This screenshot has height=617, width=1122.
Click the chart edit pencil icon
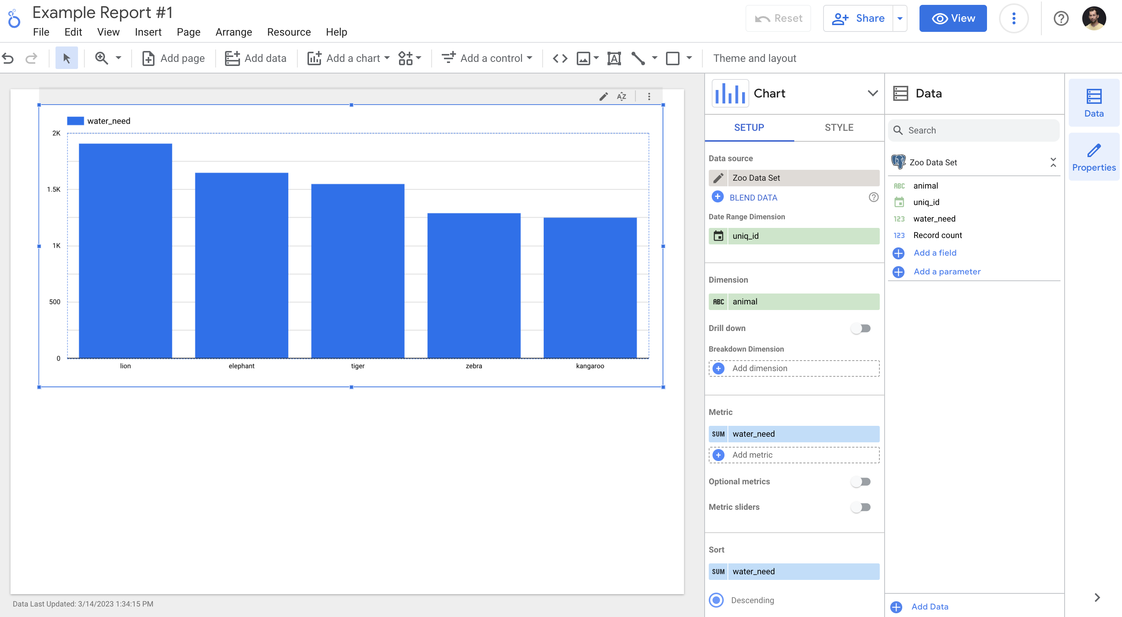pyautogui.click(x=603, y=96)
